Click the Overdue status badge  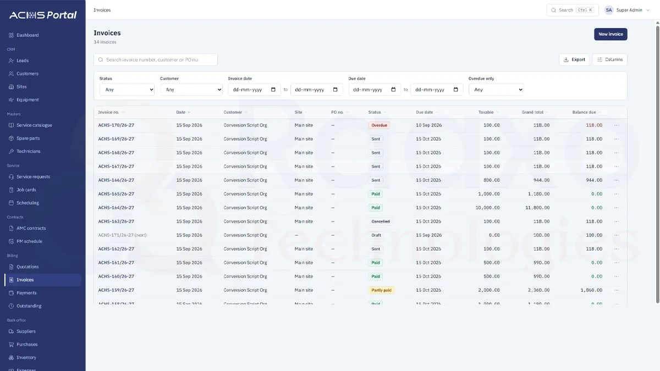point(379,125)
